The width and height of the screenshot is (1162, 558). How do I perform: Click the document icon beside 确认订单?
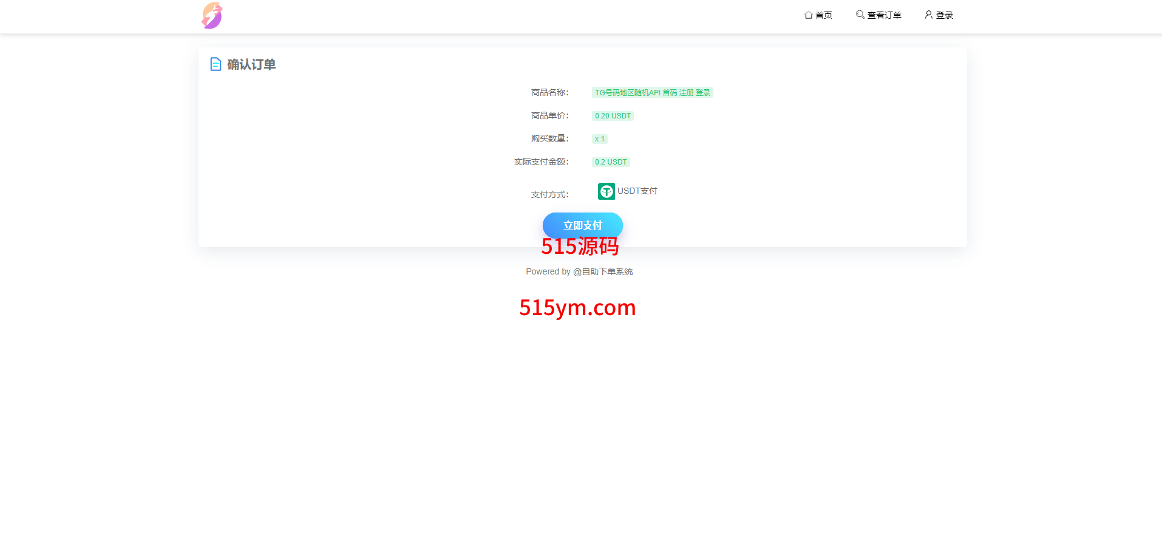tap(216, 64)
